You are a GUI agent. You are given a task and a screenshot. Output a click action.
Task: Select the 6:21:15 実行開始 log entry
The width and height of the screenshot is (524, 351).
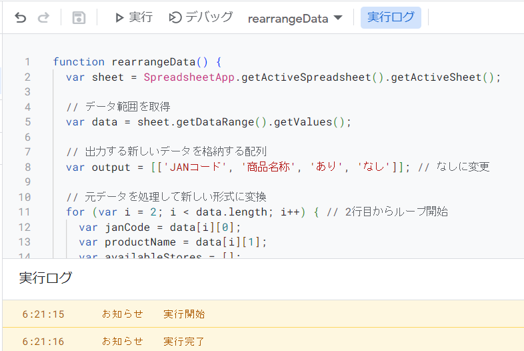263,314
